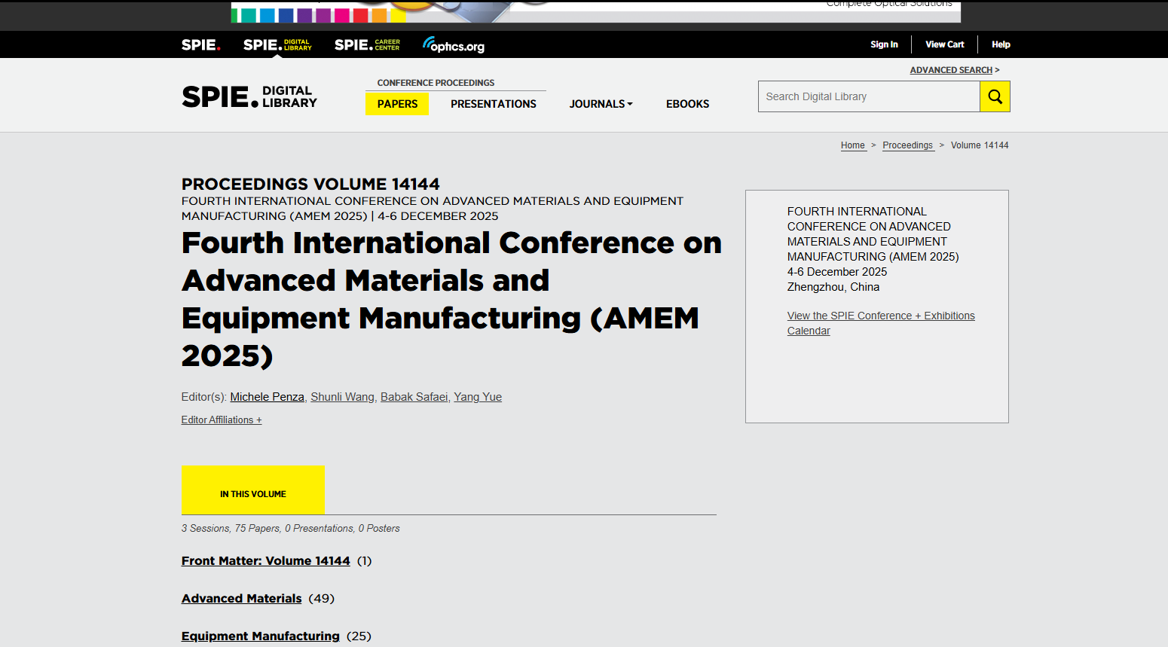
Task: View editor Michele Penza's profile
Action: point(267,397)
